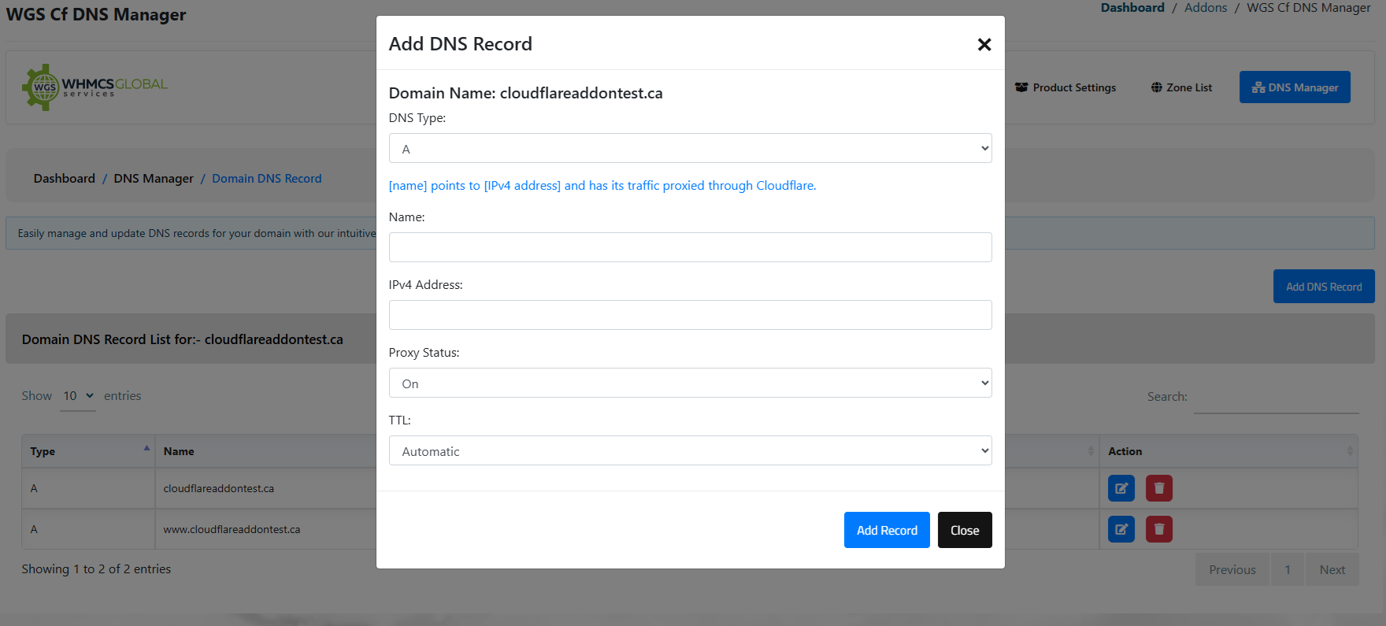Screen dimensions: 1386x626
Task: Open the Product Settings tab
Action: click(x=1065, y=87)
